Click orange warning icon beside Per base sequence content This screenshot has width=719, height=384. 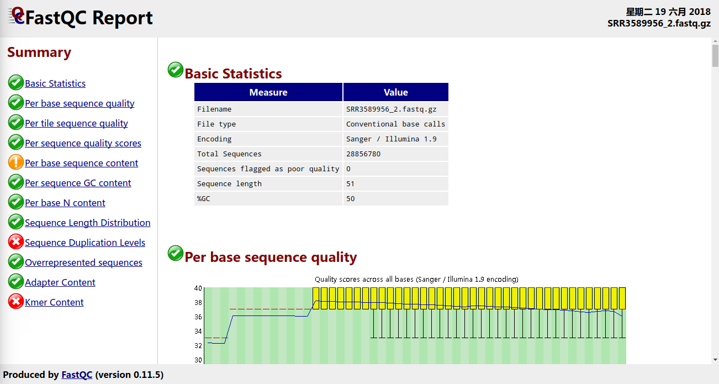click(x=16, y=162)
